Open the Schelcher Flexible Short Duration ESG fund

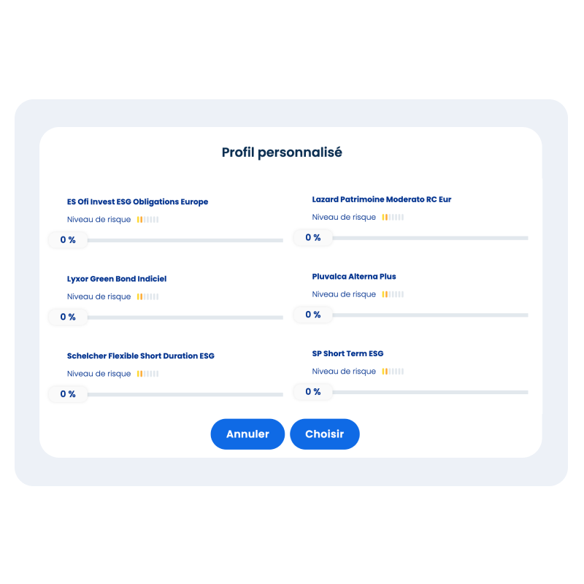pyautogui.click(x=140, y=356)
